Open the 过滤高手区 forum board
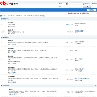Viewport: 97px width, 97px height. (11, 77)
